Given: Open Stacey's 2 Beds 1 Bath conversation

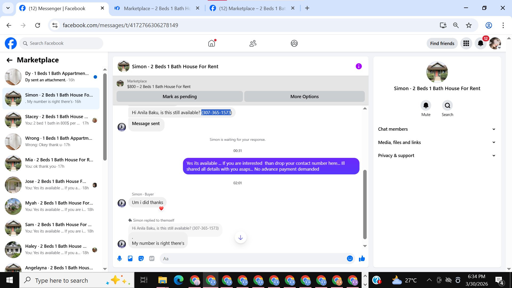Looking at the screenshot, I should tap(57, 120).
